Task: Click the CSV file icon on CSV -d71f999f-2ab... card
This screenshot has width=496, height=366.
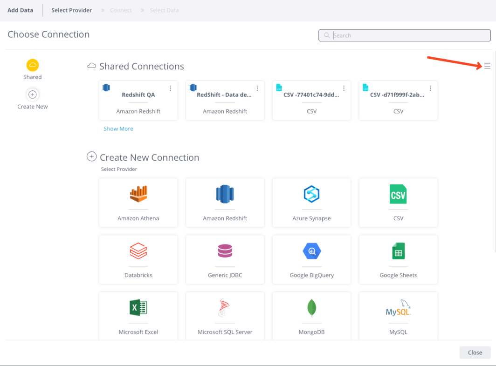Action: click(x=365, y=88)
